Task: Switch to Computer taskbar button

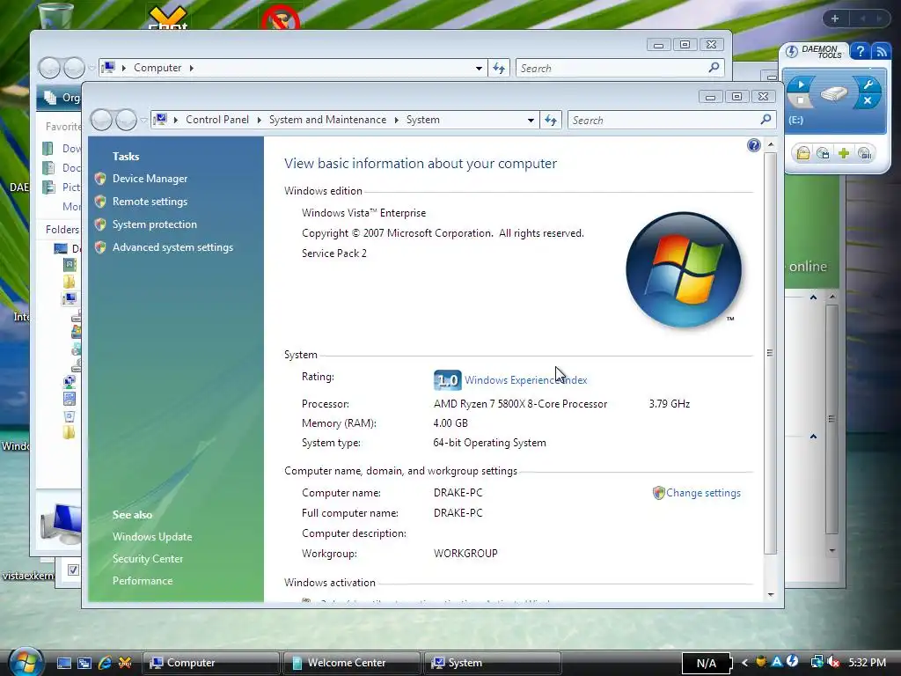Action: pyautogui.click(x=210, y=663)
